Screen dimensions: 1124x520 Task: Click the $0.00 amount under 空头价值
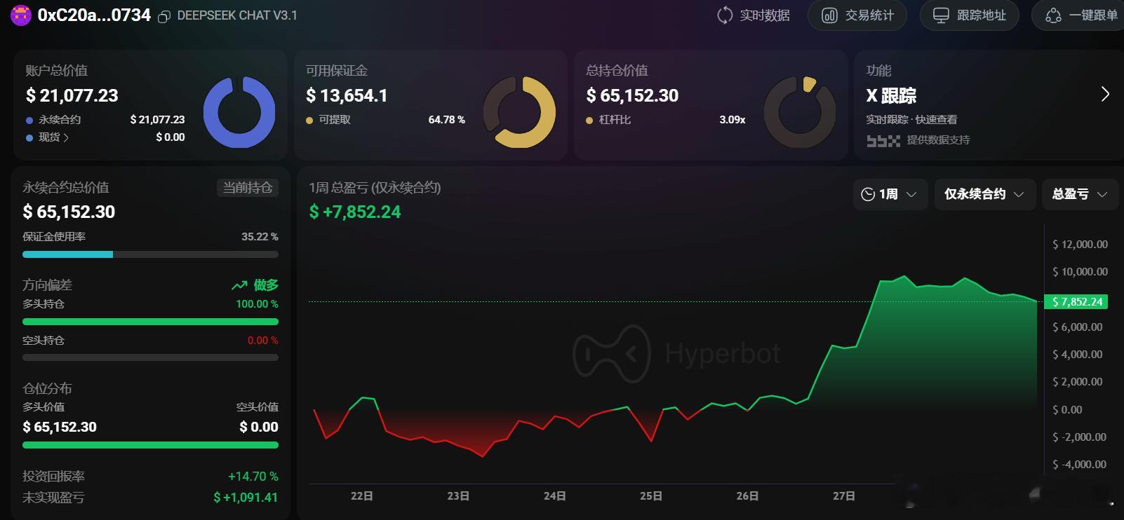coord(259,427)
